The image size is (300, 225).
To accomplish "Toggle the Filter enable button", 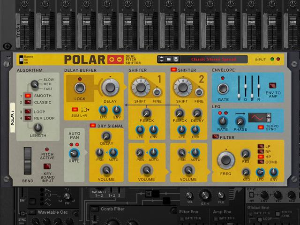I will click(216, 136).
